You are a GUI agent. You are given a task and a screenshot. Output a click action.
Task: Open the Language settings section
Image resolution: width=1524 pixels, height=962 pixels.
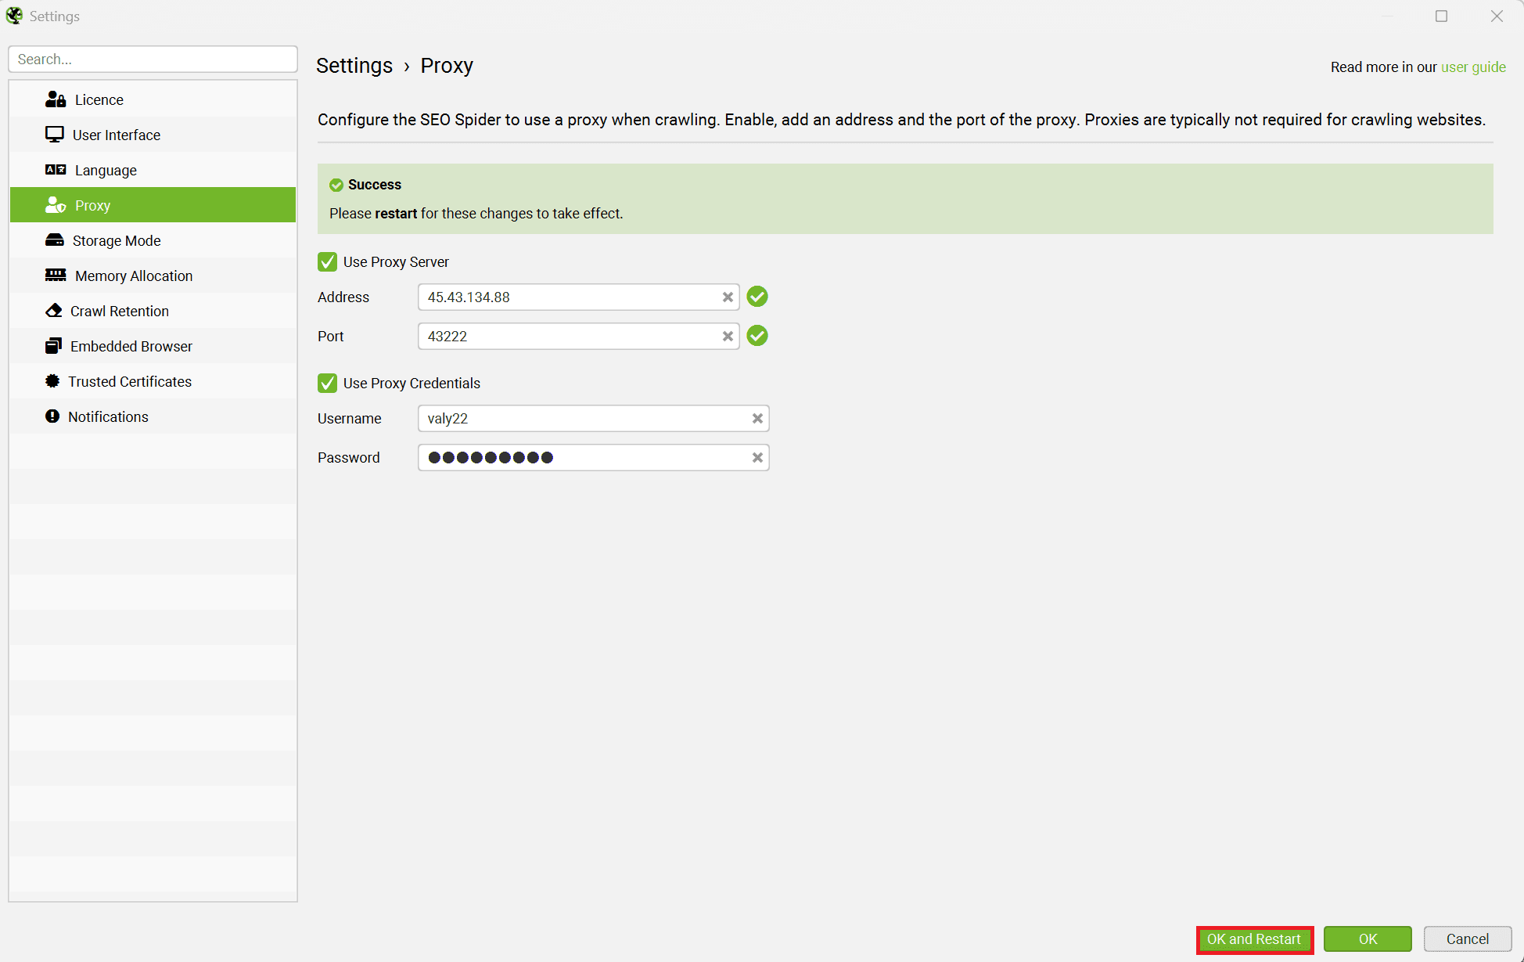(105, 170)
